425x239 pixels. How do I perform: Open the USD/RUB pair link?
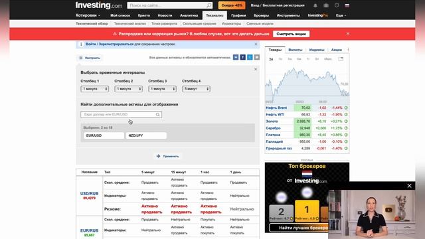tap(89, 193)
